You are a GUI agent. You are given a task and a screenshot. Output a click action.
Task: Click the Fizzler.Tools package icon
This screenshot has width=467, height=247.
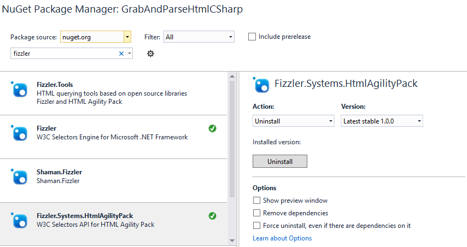19,89
